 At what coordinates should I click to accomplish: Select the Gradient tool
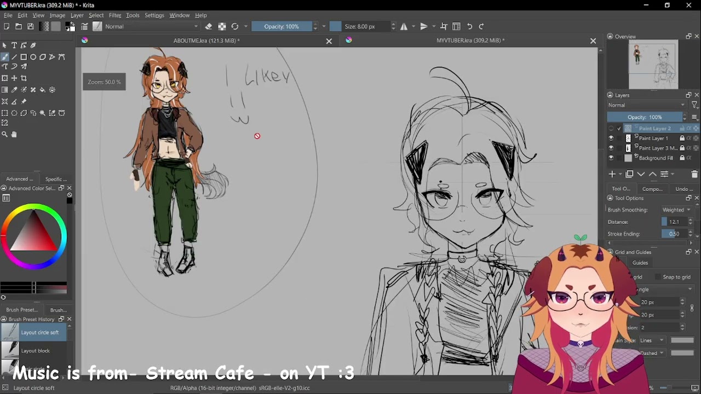(5, 90)
